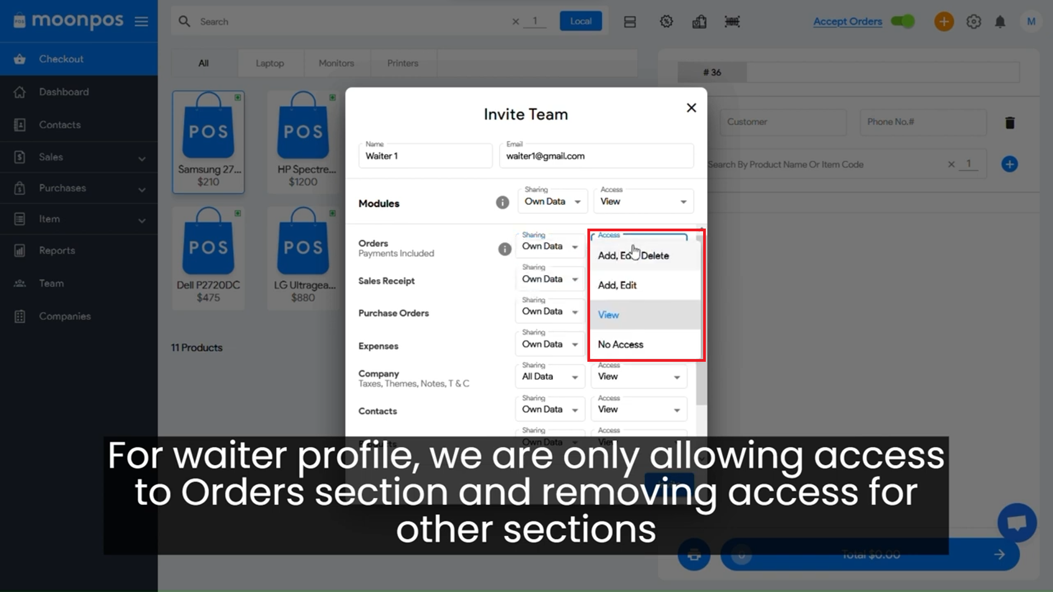Open the barcode scanner icon

point(732,21)
